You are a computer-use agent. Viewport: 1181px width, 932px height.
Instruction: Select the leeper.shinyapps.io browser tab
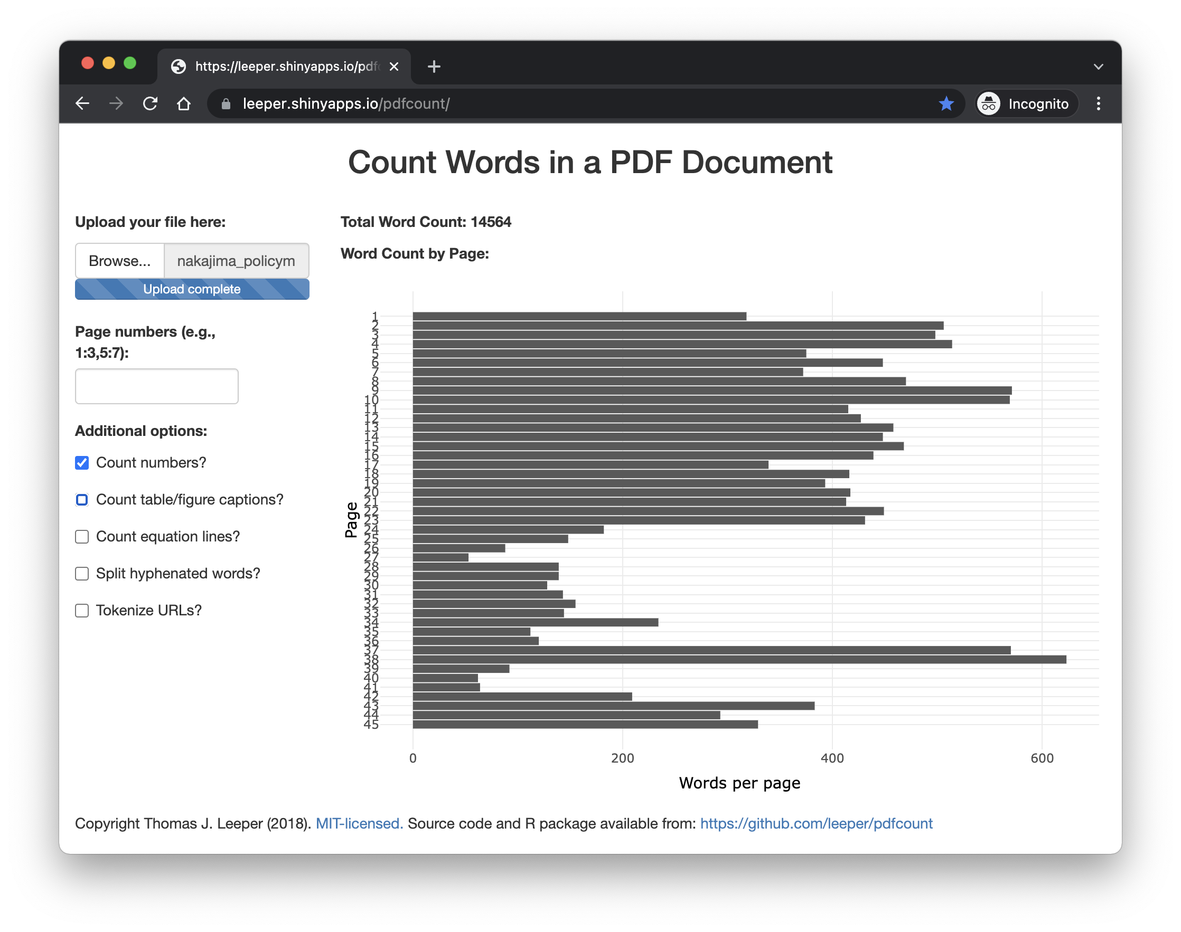pos(278,66)
